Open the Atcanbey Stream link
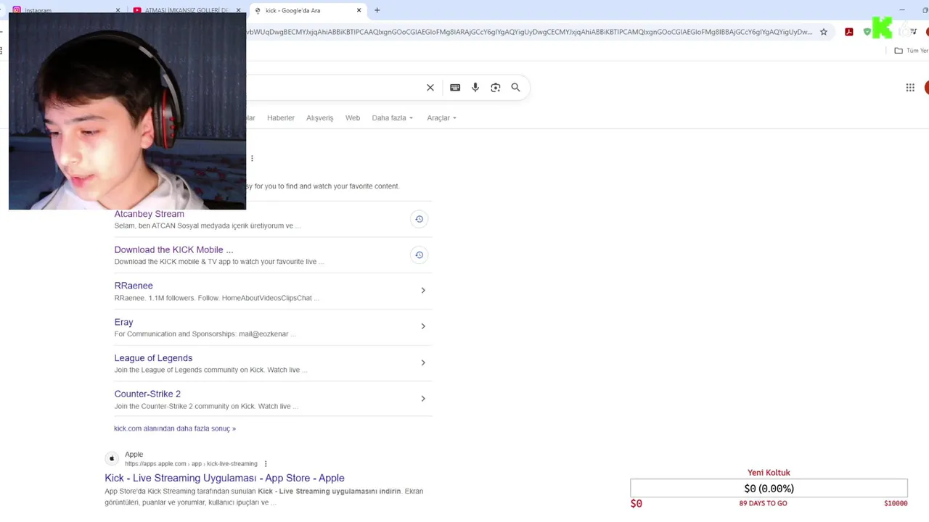Image resolution: width=929 pixels, height=522 pixels. 149,214
